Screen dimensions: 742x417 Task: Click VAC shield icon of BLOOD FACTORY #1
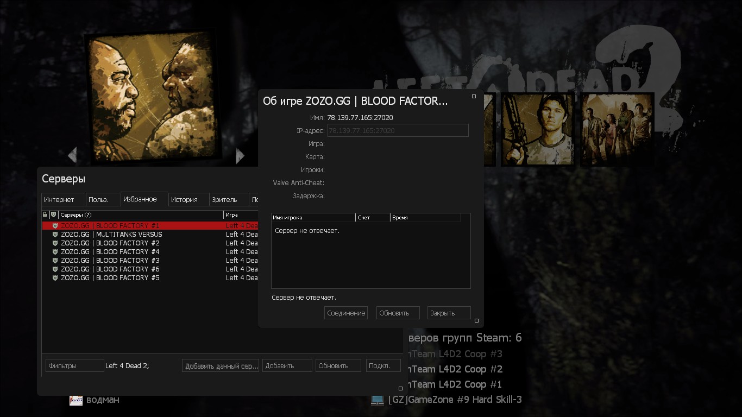(55, 226)
